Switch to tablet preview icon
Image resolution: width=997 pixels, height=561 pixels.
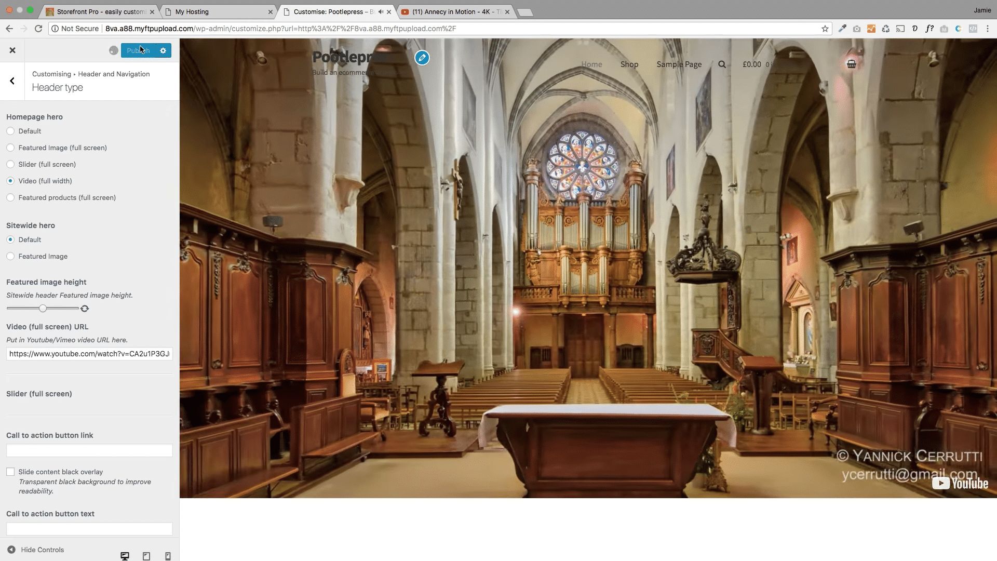(x=146, y=556)
